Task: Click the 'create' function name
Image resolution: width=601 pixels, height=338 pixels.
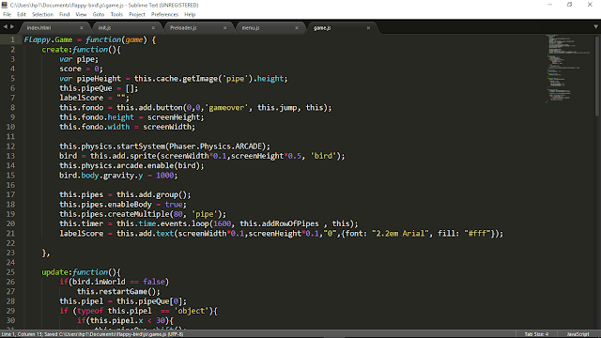Action: tap(55, 50)
